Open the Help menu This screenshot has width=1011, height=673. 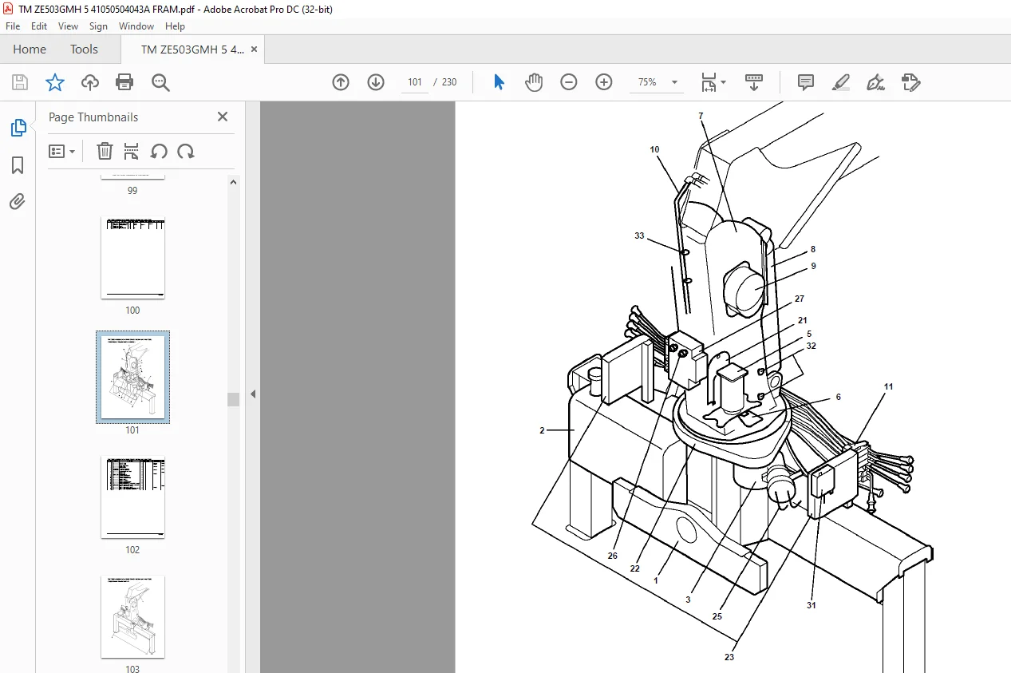pyautogui.click(x=175, y=26)
